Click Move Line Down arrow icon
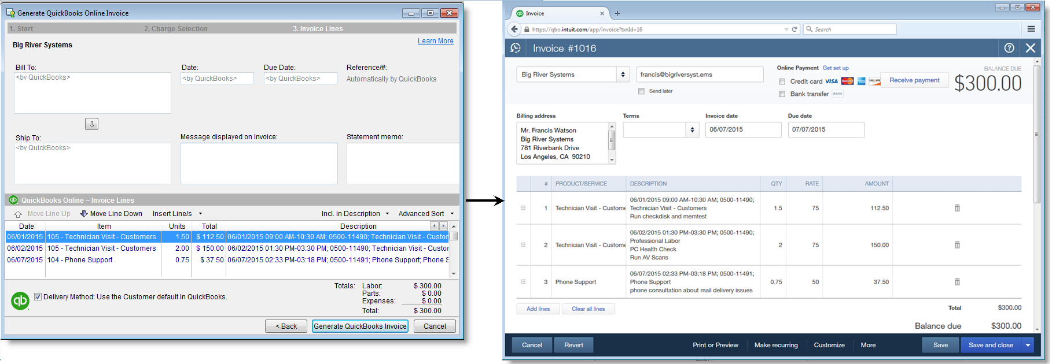The height and width of the screenshot is (364, 1052). click(x=84, y=214)
